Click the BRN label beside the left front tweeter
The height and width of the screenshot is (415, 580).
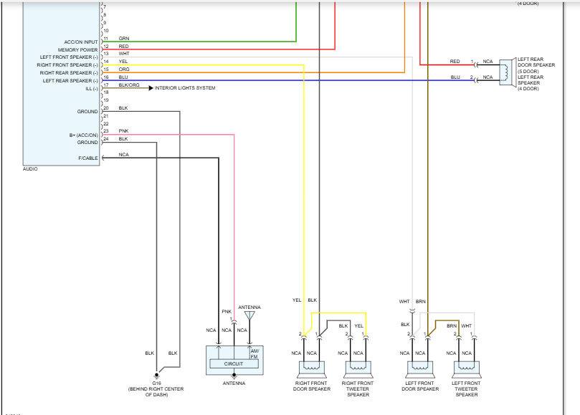tap(452, 326)
